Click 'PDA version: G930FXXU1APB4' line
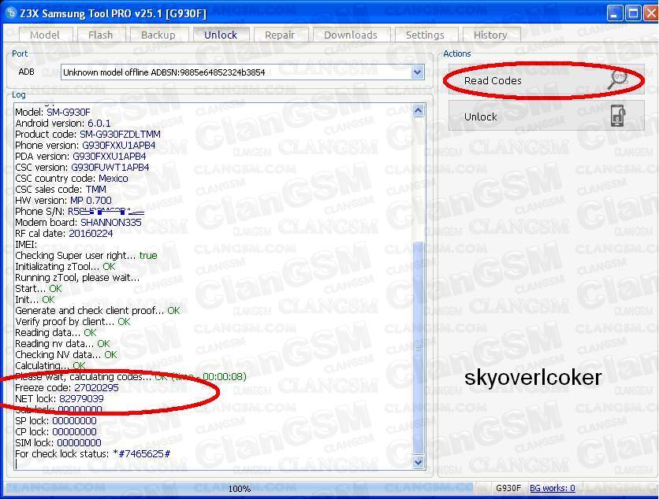This screenshot has width=659, height=499. (80, 156)
